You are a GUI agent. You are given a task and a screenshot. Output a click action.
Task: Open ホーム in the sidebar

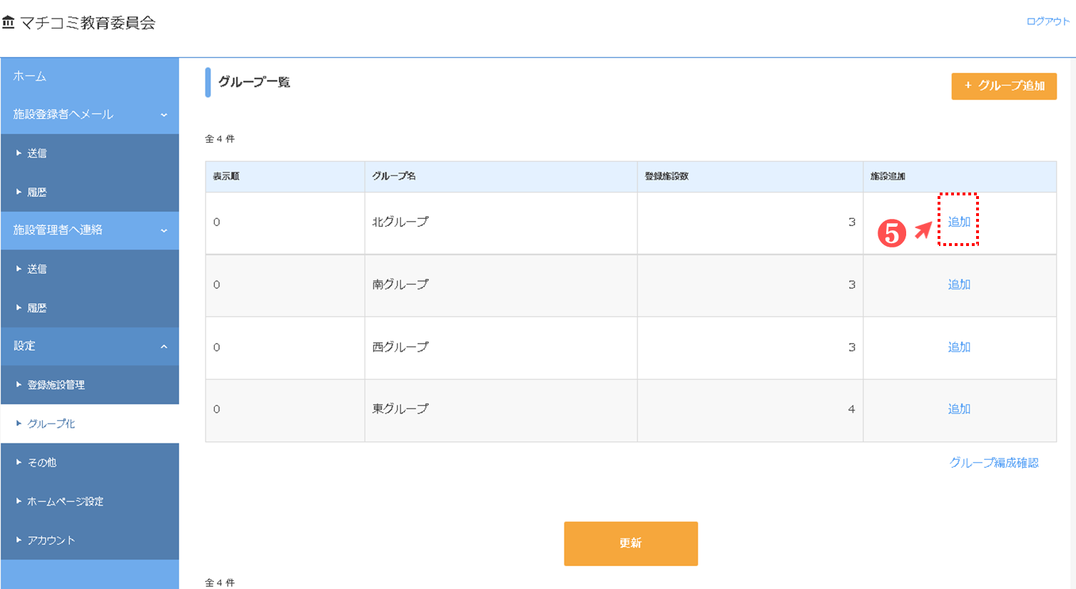pyautogui.click(x=90, y=76)
